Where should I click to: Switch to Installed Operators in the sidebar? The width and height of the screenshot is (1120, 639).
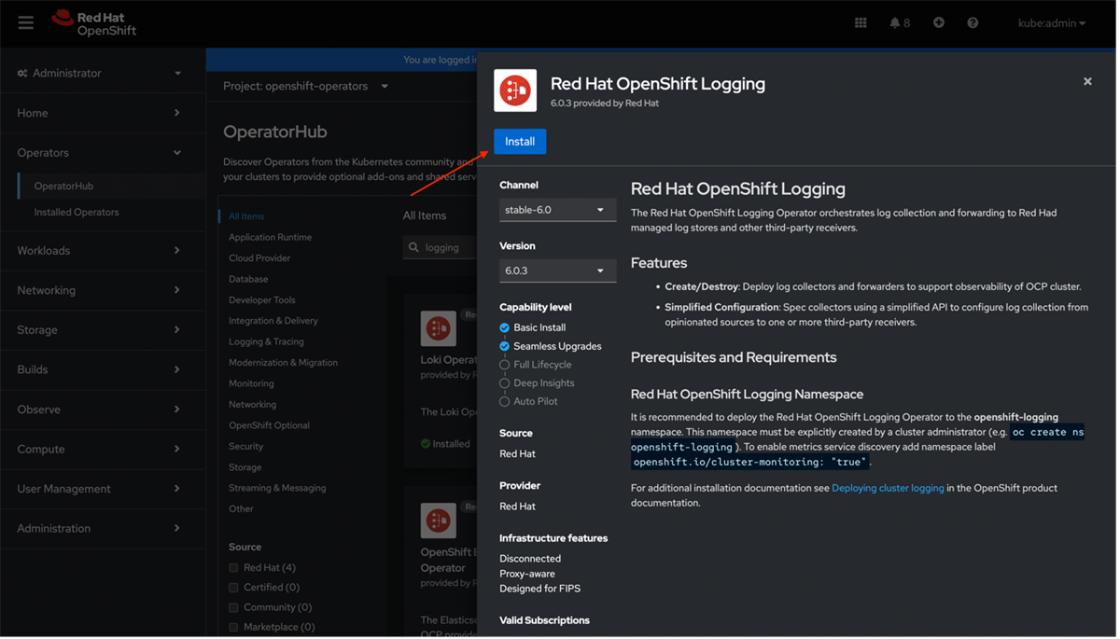[75, 212]
